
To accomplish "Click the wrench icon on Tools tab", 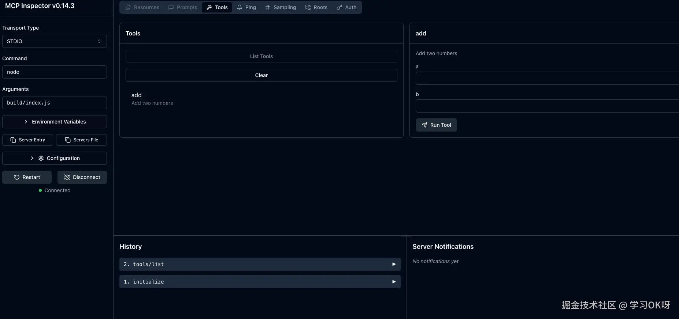I will pos(209,7).
